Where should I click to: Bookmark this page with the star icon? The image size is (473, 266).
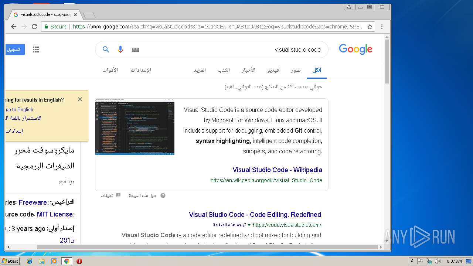pyautogui.click(x=370, y=27)
